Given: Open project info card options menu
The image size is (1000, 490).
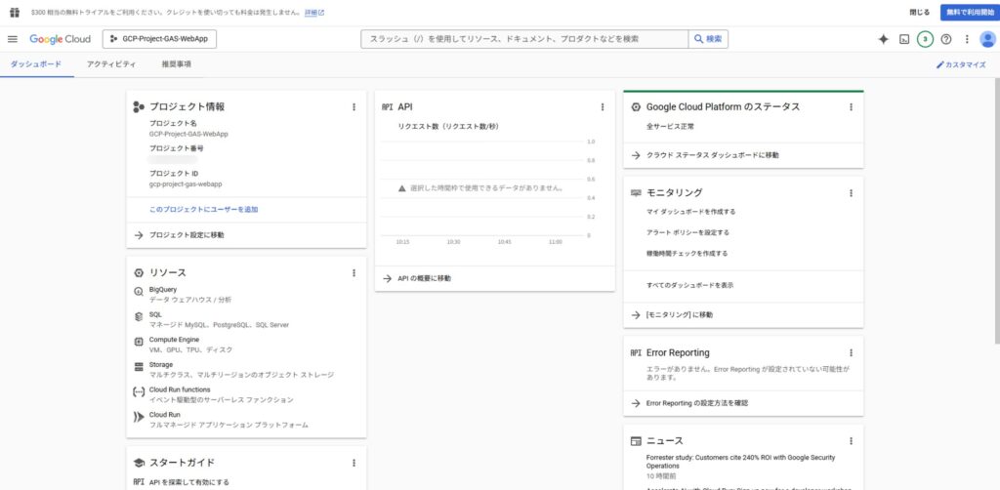Looking at the screenshot, I should (x=354, y=107).
